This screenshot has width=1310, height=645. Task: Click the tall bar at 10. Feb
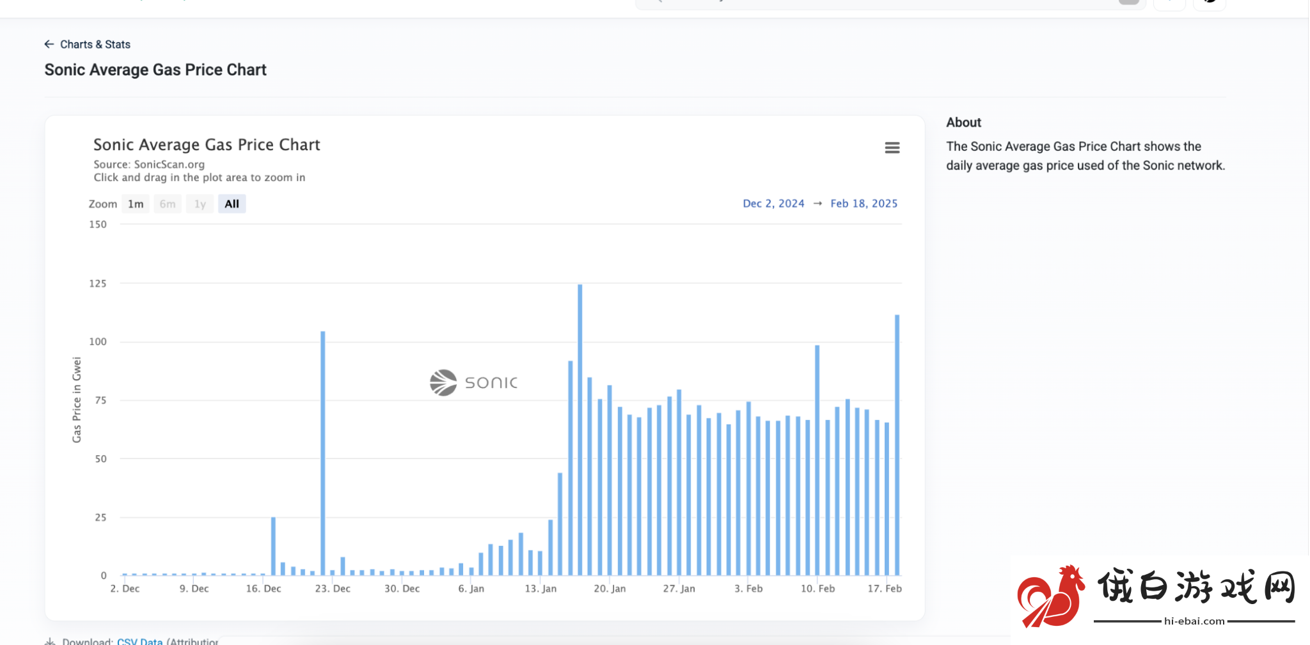[x=817, y=460]
